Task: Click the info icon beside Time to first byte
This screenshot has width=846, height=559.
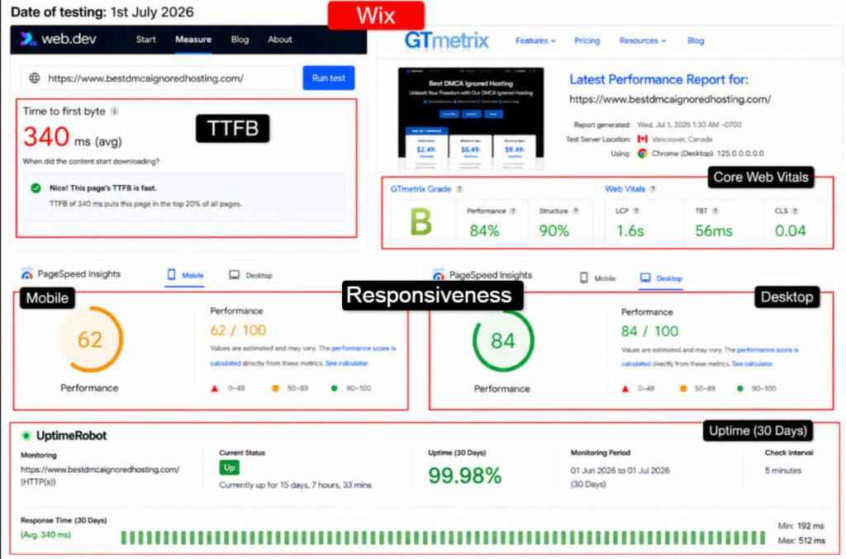Action: tap(114, 111)
